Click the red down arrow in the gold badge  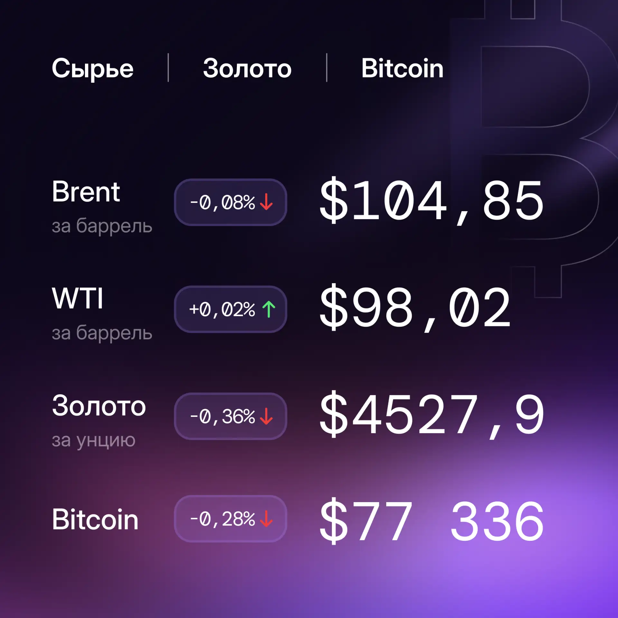[266, 416]
